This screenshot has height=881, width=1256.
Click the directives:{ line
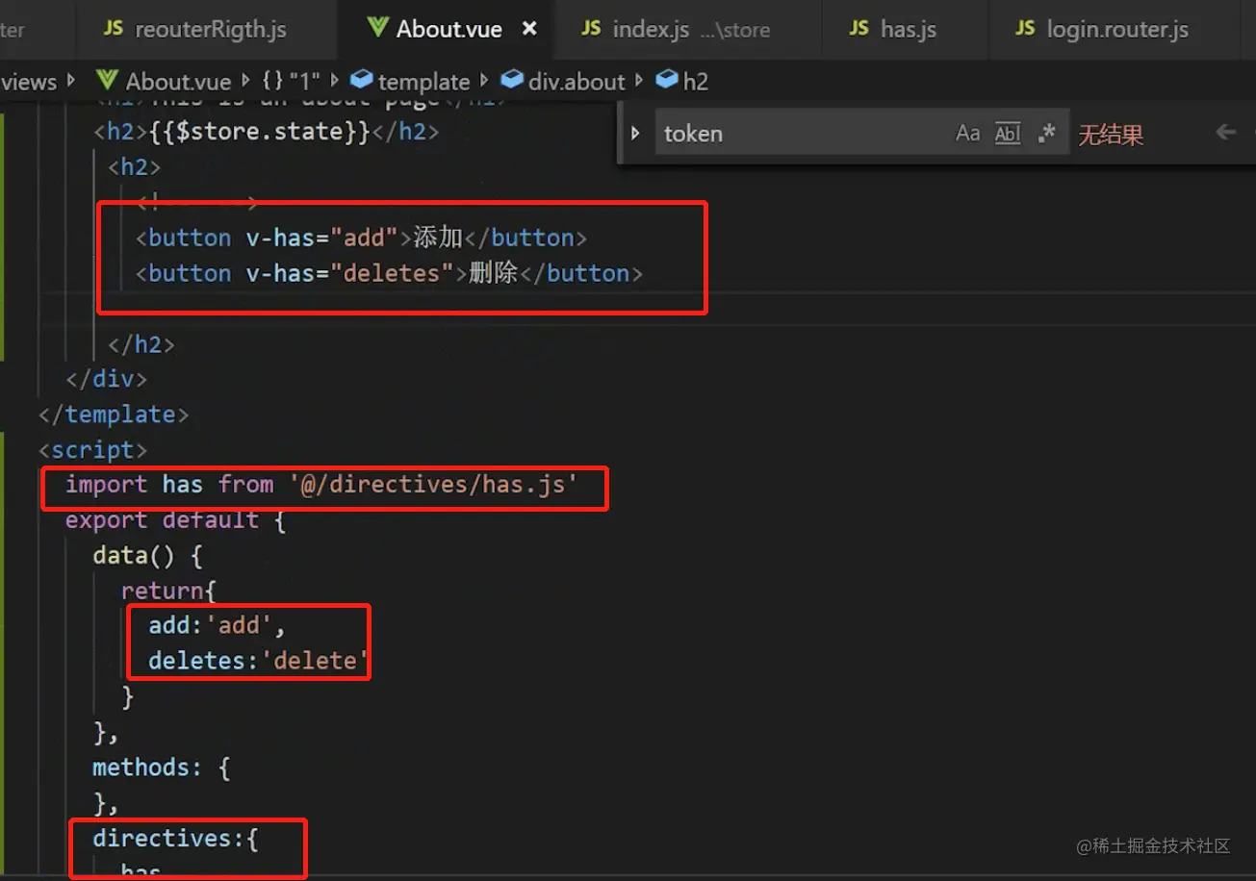click(175, 839)
